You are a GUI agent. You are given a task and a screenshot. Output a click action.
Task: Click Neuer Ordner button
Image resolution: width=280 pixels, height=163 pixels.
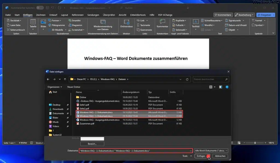[x=74, y=87]
